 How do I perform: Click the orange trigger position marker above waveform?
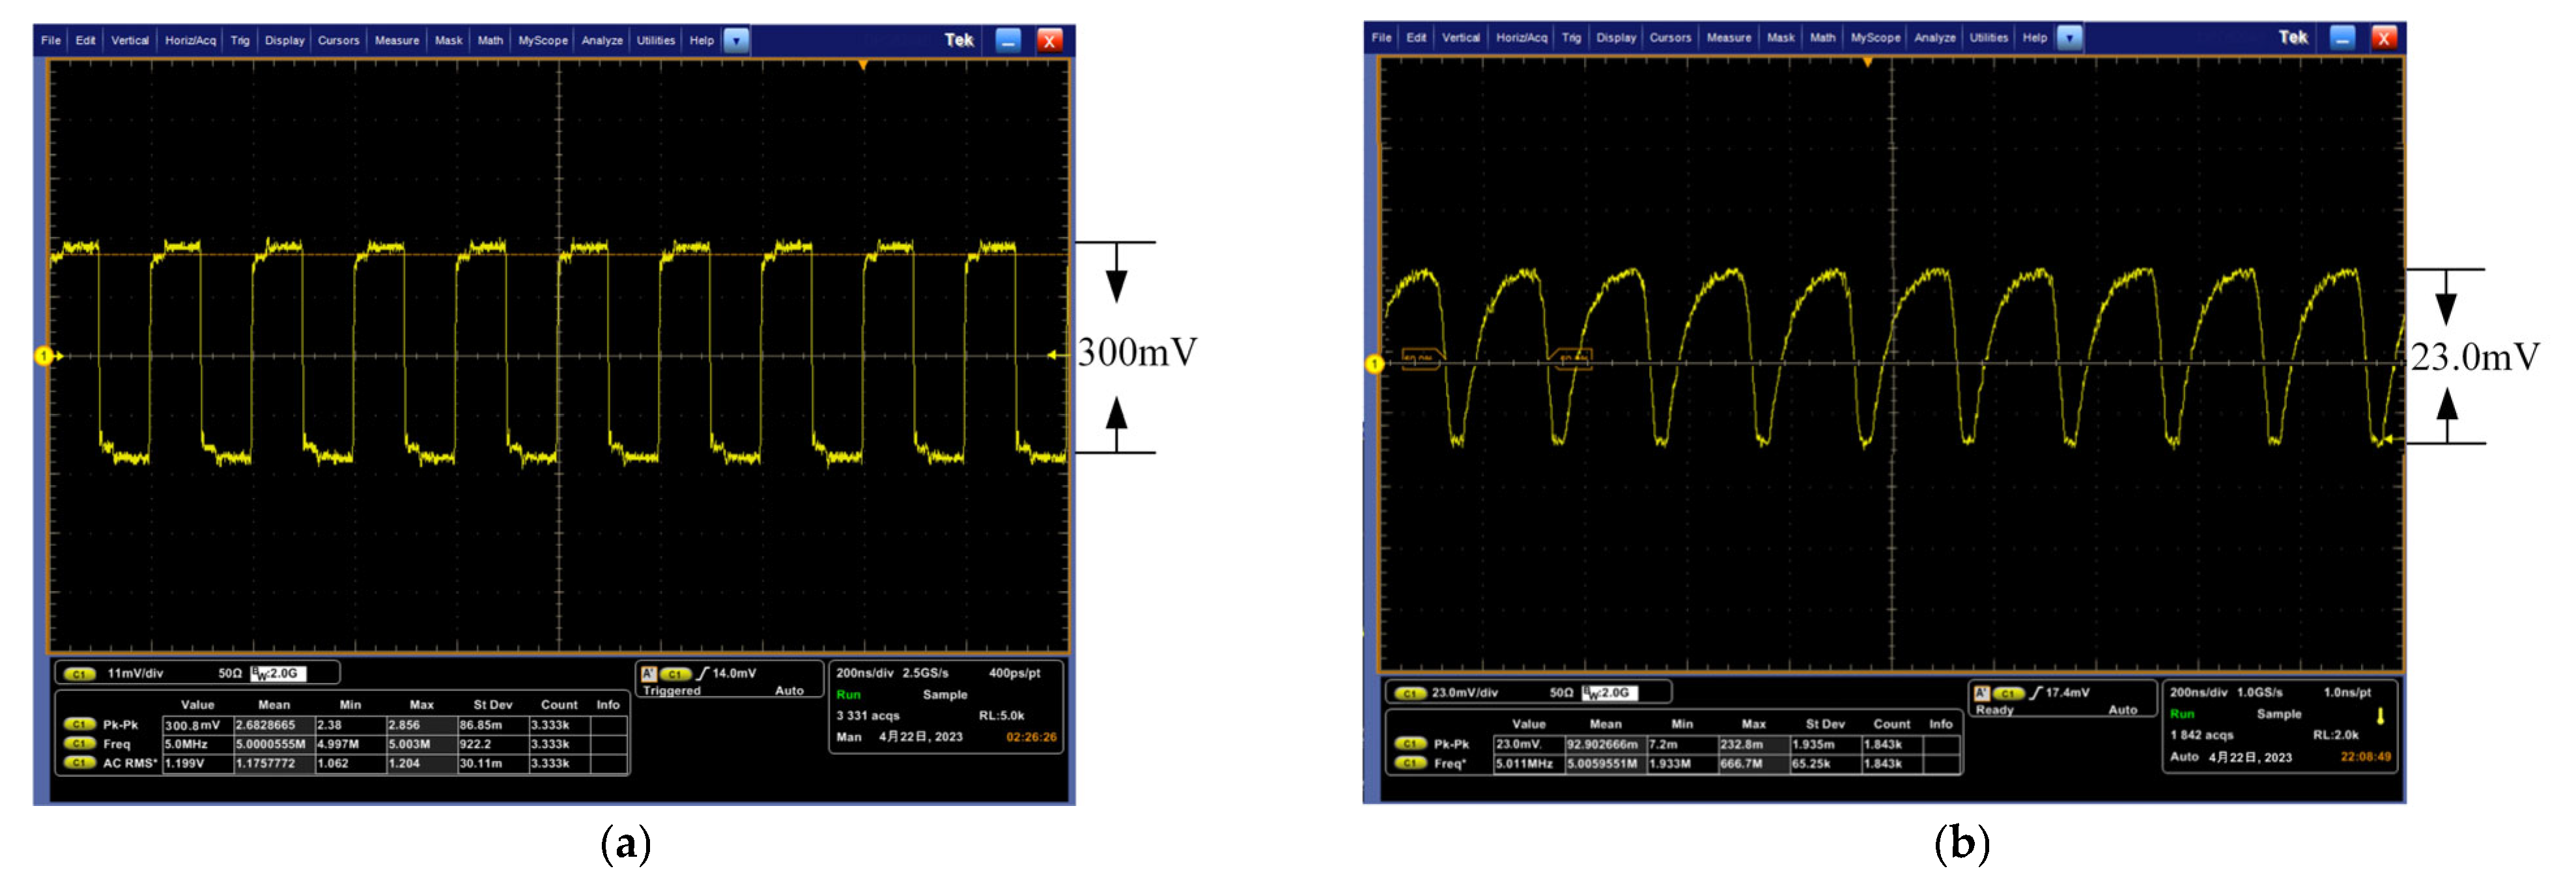862,63
